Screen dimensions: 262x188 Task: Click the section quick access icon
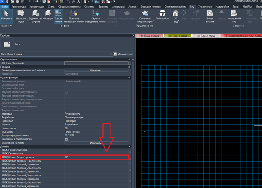point(92,2)
